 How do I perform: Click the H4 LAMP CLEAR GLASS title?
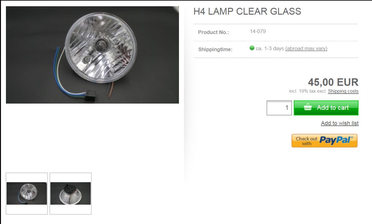coord(247,11)
